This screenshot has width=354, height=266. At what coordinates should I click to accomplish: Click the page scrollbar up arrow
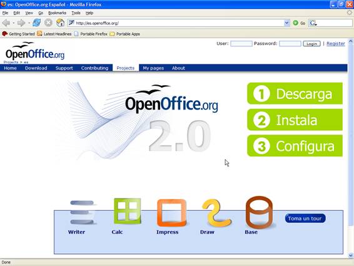point(351,41)
